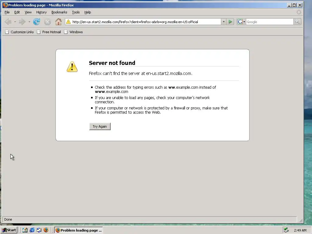Click the network tray icon
The width and height of the screenshot is (312, 234).
[286, 230]
